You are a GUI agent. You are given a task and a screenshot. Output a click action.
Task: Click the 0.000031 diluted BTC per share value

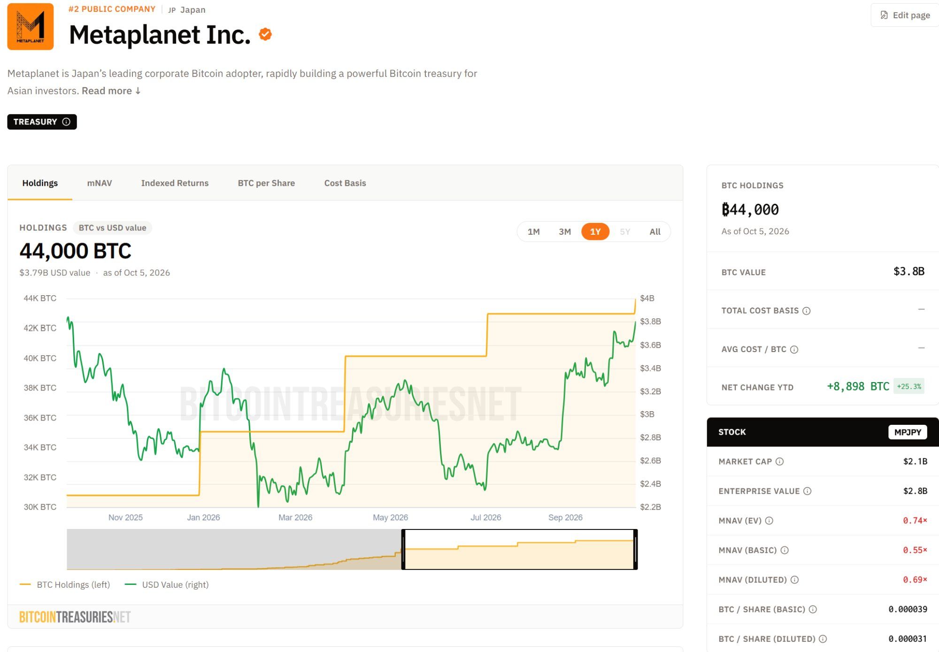[908, 639]
